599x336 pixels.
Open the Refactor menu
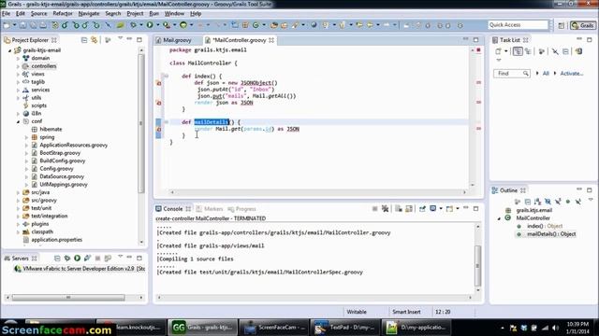click(63, 13)
